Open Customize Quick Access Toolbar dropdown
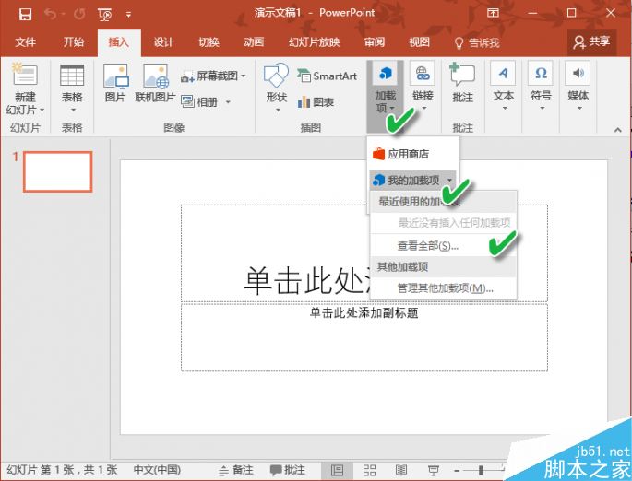This screenshot has height=481, width=632. [128, 15]
